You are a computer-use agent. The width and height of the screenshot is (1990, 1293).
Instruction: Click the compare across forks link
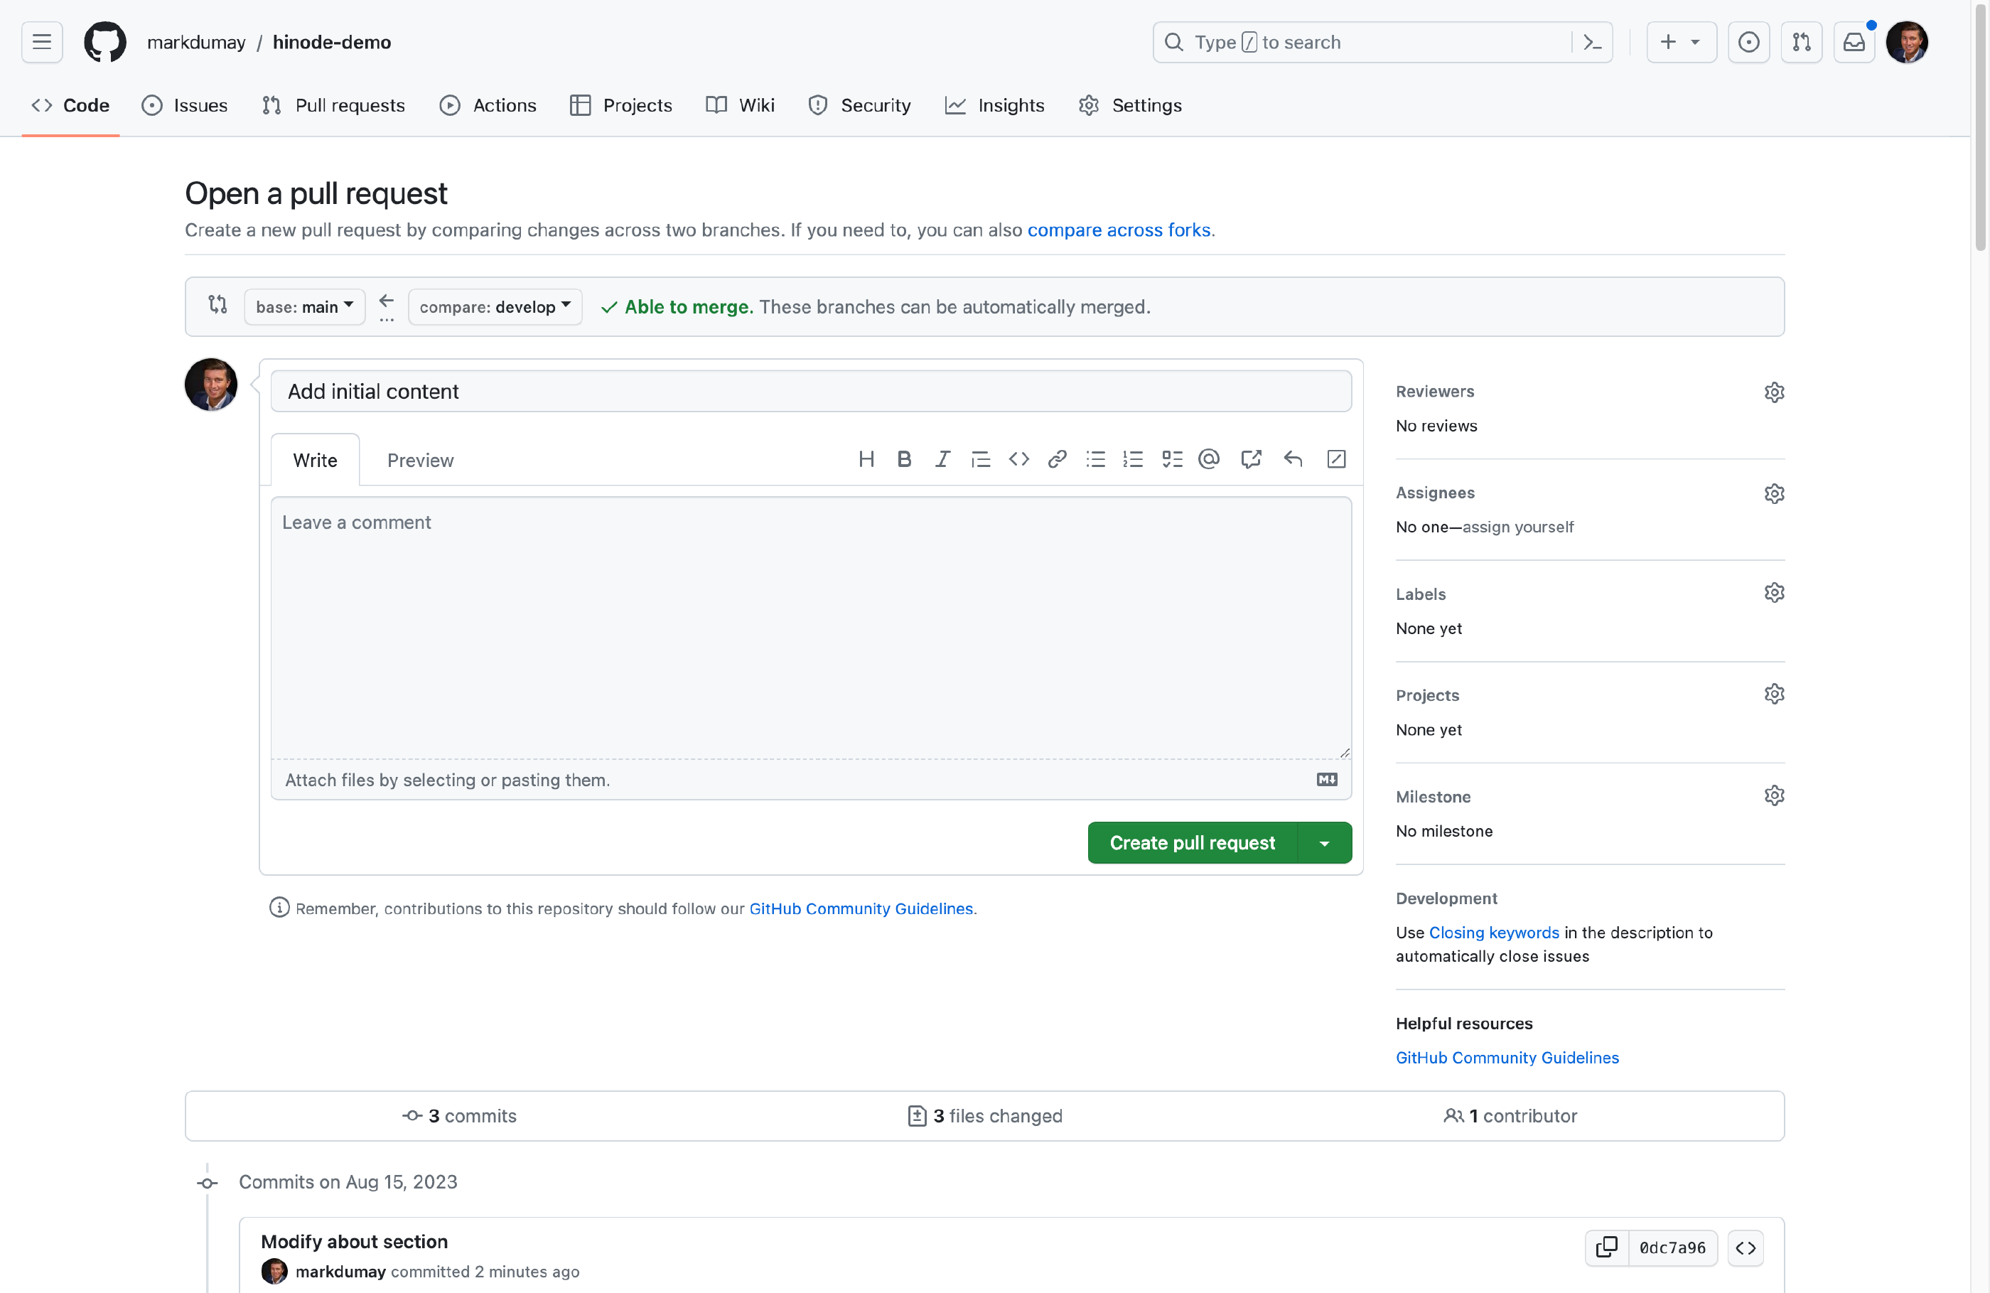[x=1118, y=230]
